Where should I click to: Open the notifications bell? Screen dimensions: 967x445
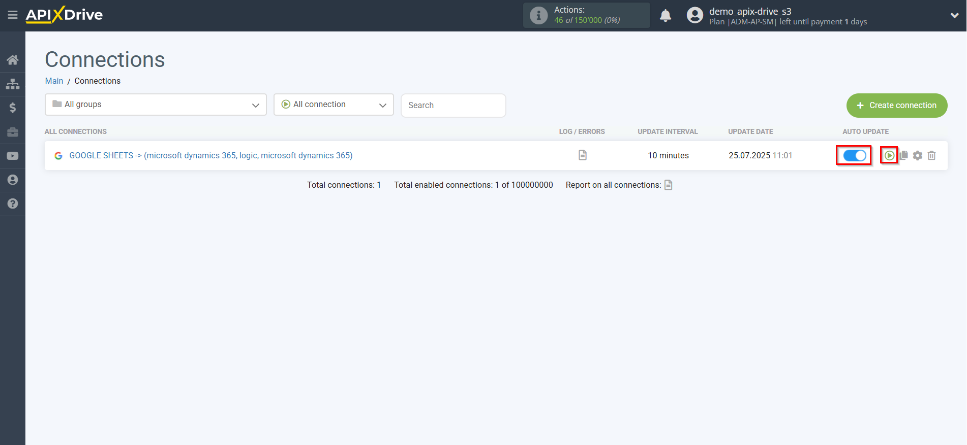[x=666, y=16]
